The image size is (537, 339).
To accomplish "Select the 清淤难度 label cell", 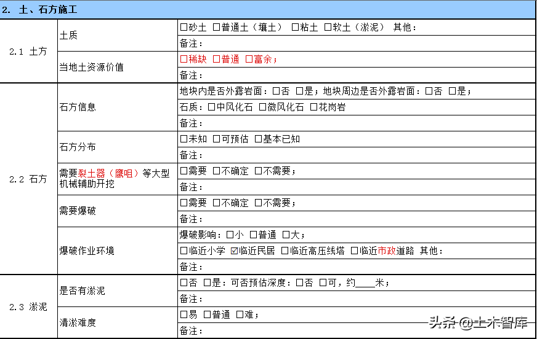I will coord(118,322).
